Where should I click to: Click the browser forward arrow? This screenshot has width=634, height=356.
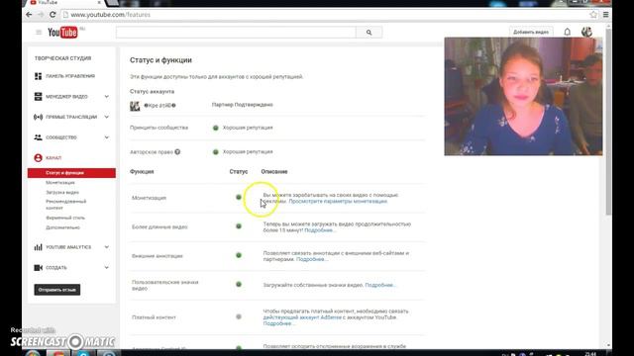pos(41,15)
